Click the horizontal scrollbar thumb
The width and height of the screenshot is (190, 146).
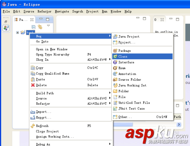pyautogui.click(x=123, y=124)
